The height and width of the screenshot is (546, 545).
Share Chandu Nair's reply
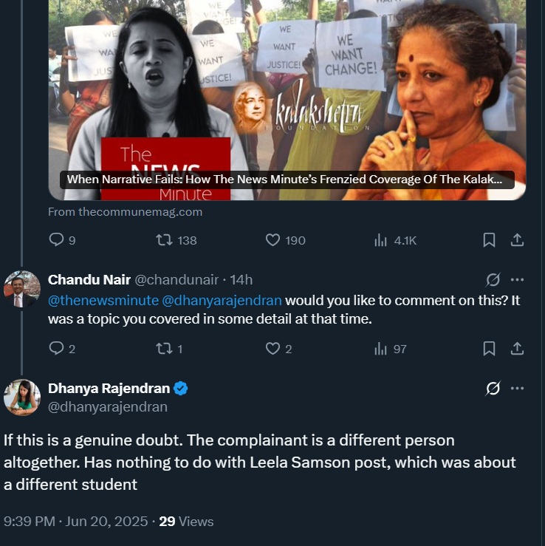[518, 349]
